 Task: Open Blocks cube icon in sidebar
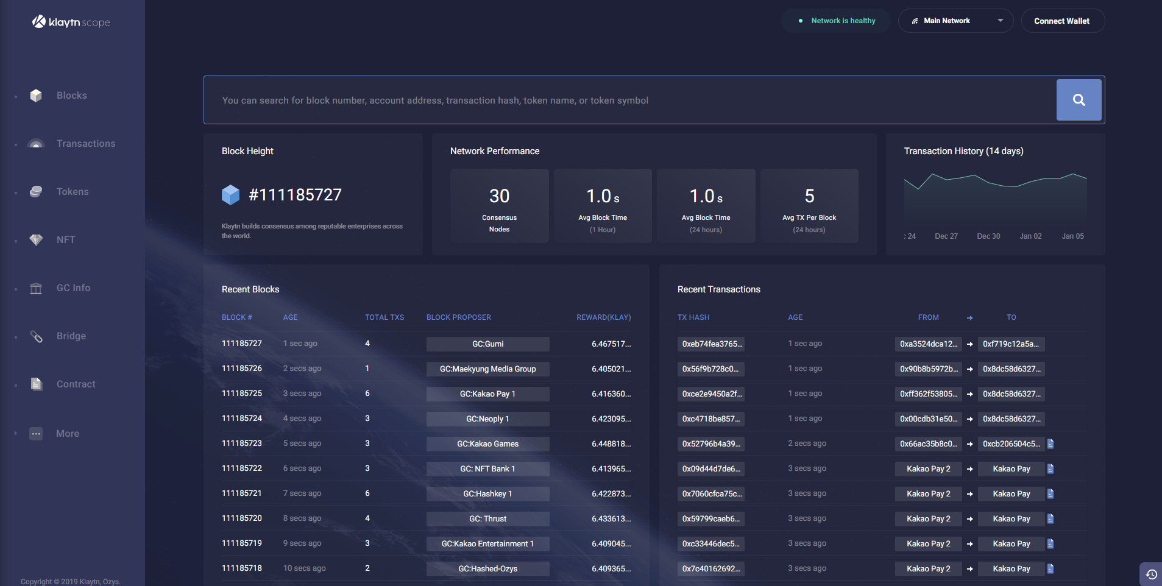pyautogui.click(x=36, y=96)
